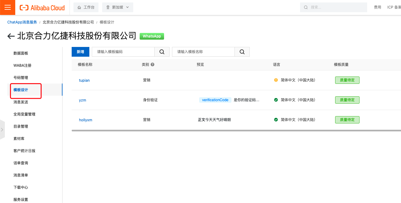Click the help icon next to 类别
The width and height of the screenshot is (401, 203).
(x=152, y=65)
